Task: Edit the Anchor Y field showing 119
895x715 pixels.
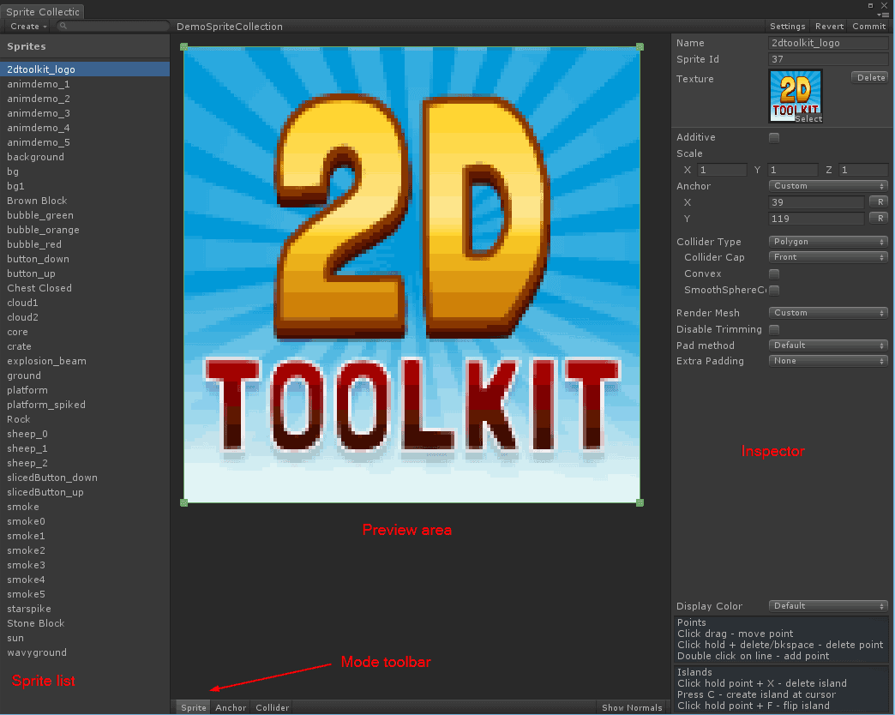Action: point(816,219)
